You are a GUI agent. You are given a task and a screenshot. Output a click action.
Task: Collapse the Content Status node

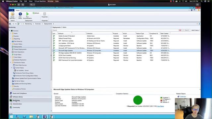pyautogui.click(x=12, y=68)
